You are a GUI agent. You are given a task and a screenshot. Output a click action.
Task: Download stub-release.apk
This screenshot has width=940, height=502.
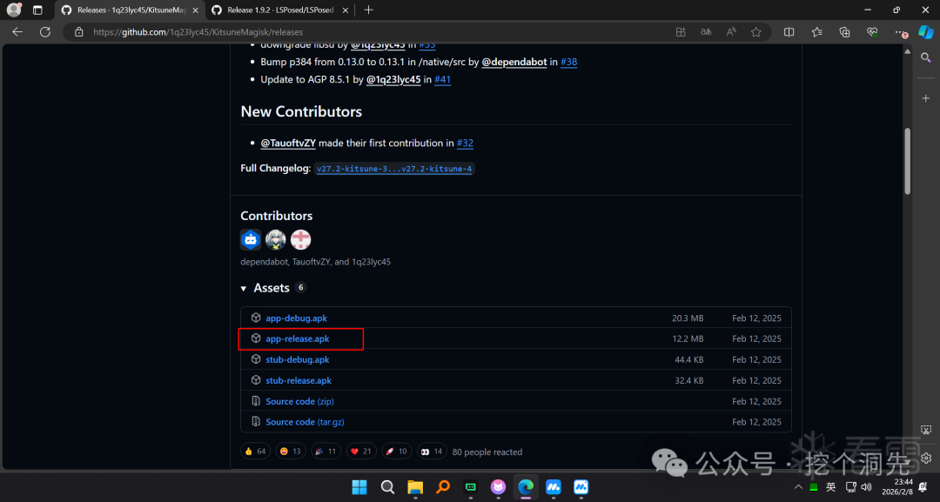click(x=299, y=380)
